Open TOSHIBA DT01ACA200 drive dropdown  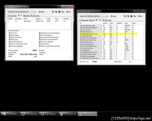[x=22, y=12]
